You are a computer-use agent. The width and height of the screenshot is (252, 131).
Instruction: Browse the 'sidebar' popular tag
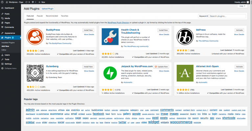coord(30,122)
